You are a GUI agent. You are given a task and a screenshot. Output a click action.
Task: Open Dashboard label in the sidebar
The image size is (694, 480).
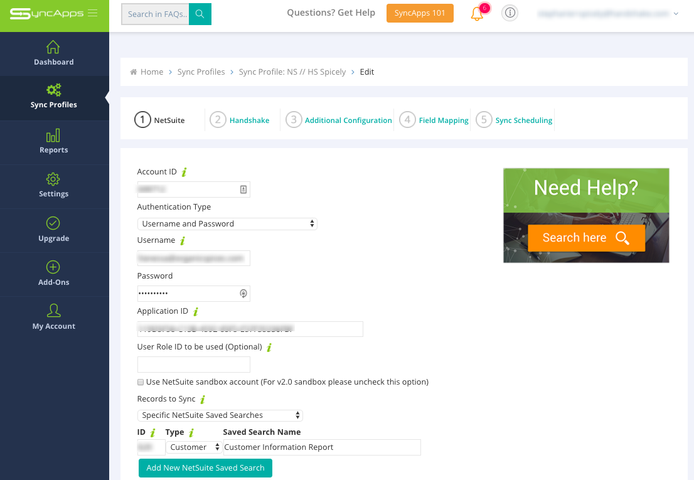pos(53,62)
